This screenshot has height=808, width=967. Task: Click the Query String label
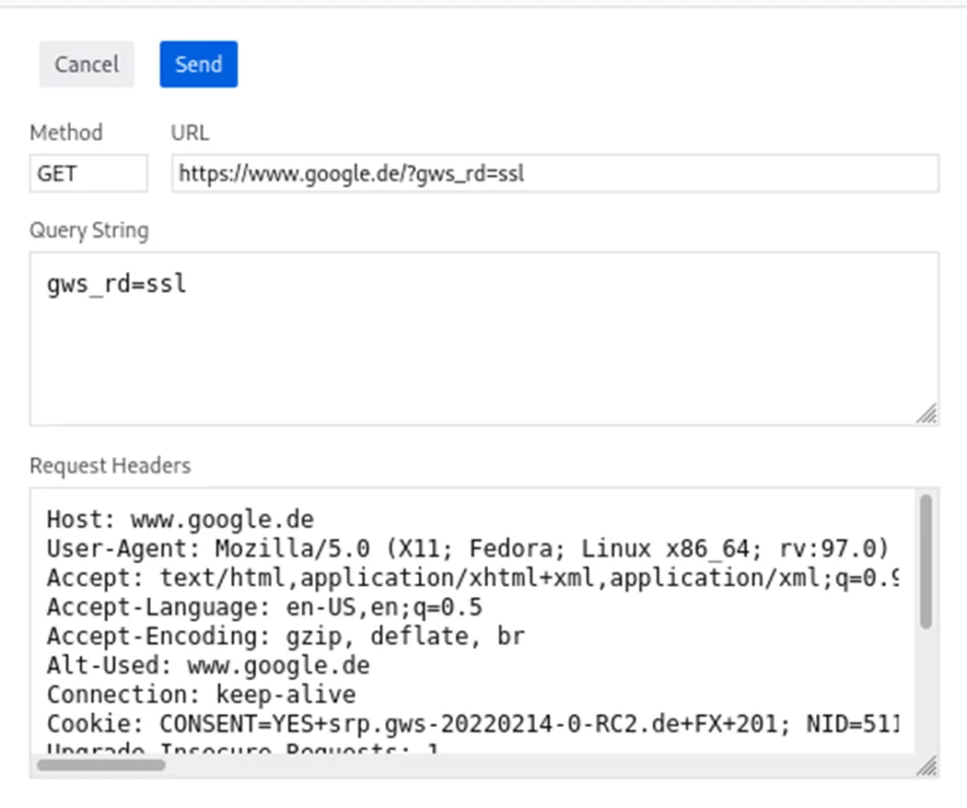pyautogui.click(x=89, y=230)
